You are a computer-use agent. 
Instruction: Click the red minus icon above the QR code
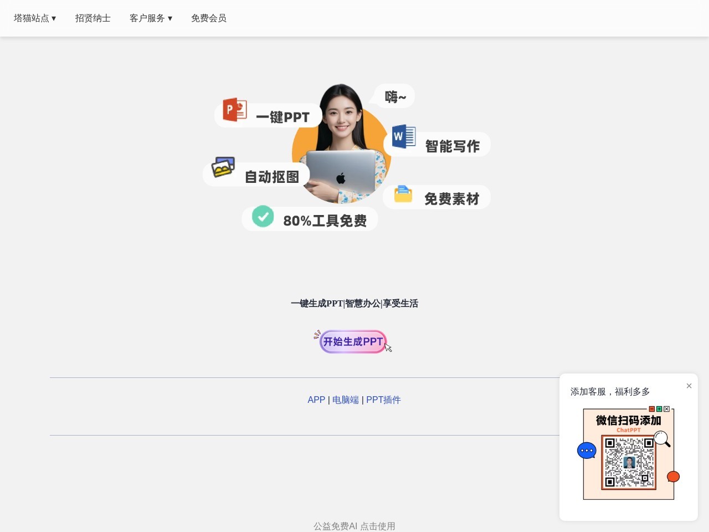tap(651, 409)
